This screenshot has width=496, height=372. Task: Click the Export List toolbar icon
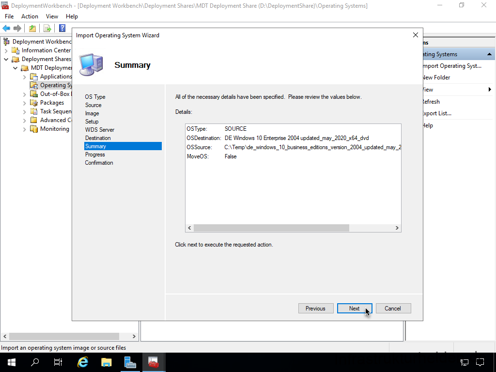(x=47, y=29)
